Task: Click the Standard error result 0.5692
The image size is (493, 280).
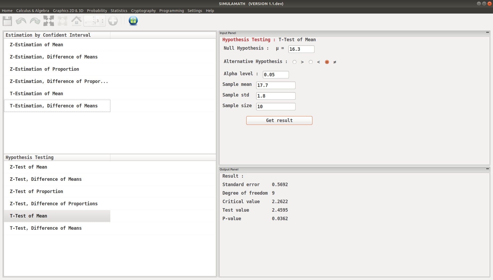Action: click(x=280, y=185)
